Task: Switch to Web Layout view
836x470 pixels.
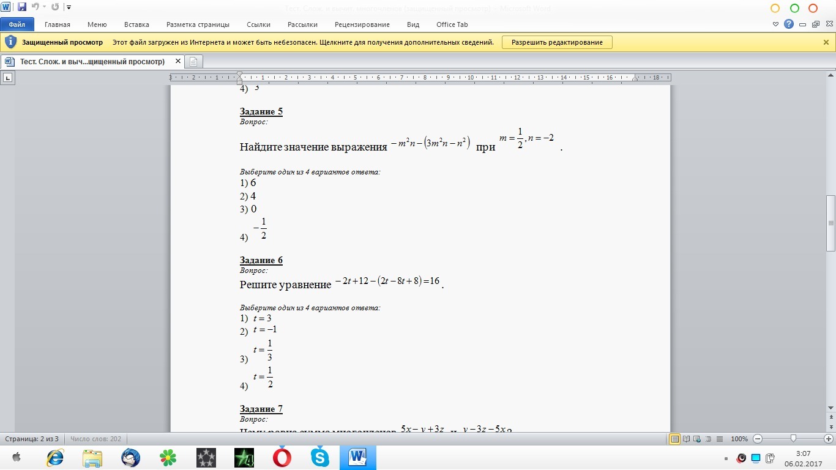Action: 697,439
